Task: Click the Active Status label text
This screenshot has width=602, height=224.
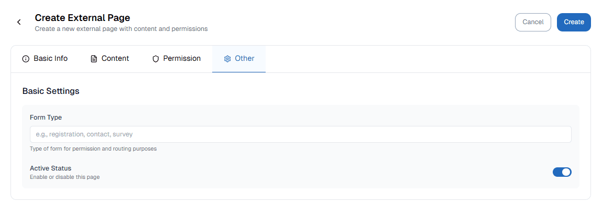Action: coord(50,168)
